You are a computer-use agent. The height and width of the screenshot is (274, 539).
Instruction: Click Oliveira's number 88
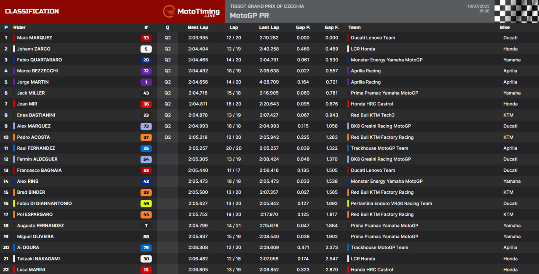click(x=146, y=237)
